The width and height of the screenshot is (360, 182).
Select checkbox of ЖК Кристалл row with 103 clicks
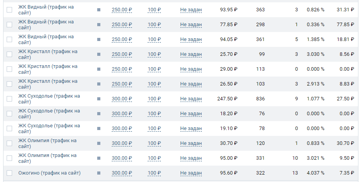(9, 84)
